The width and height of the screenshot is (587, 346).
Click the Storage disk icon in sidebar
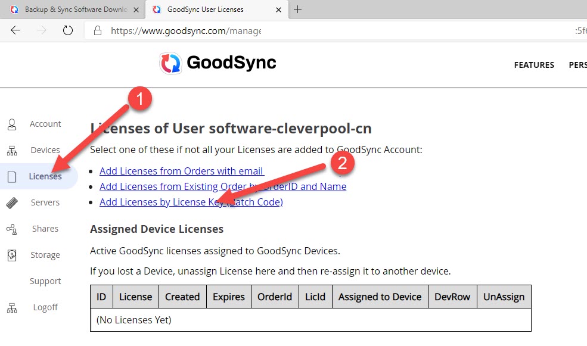12,255
